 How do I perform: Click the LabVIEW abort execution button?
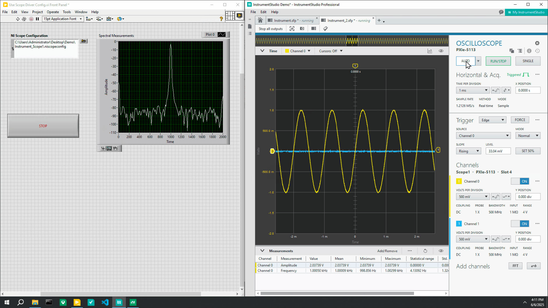[x=31, y=19]
